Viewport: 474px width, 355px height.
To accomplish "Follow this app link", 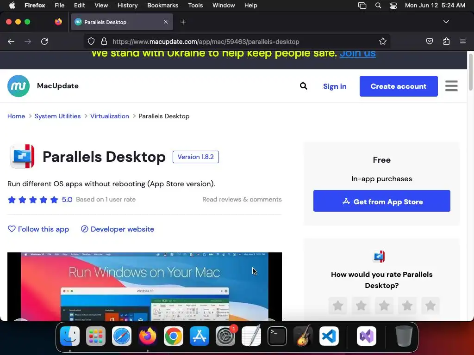I will coord(38,229).
